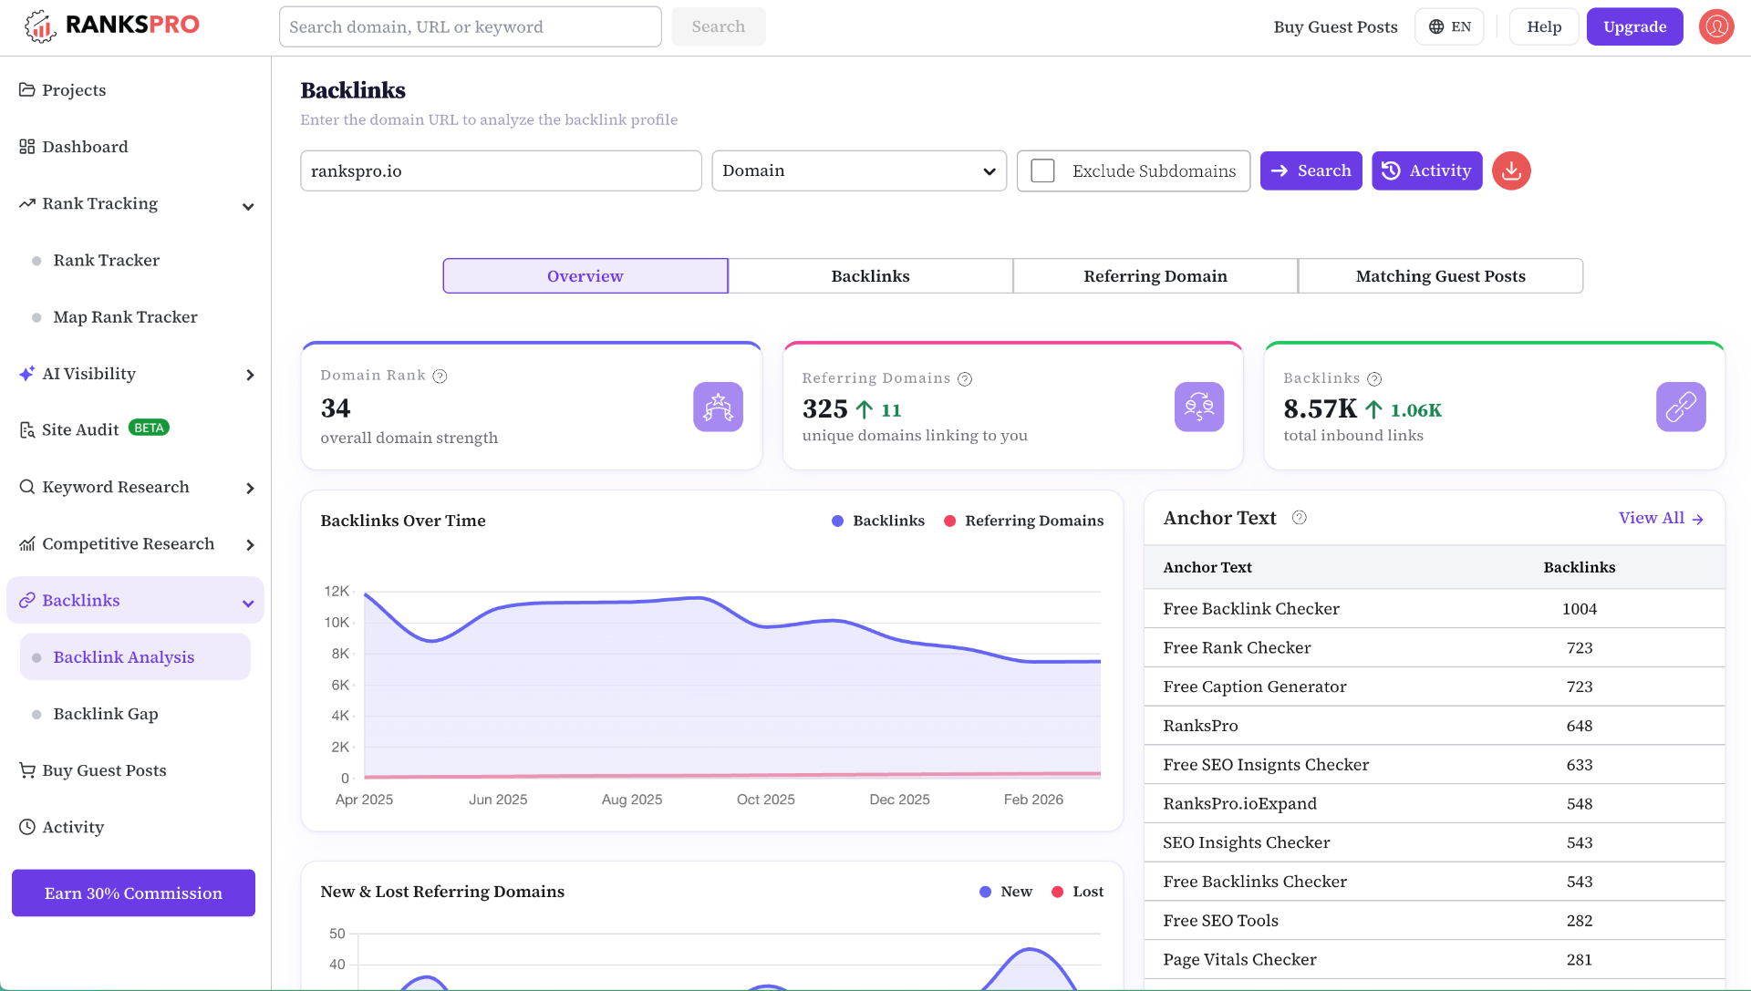Image resolution: width=1751 pixels, height=991 pixels.
Task: Click the Buy Guest Posts cart icon
Action: [x=27, y=770]
